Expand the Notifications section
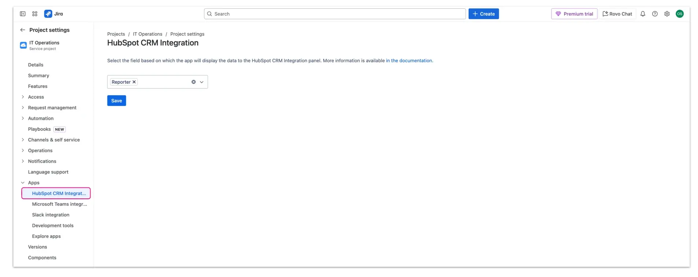 (23, 161)
